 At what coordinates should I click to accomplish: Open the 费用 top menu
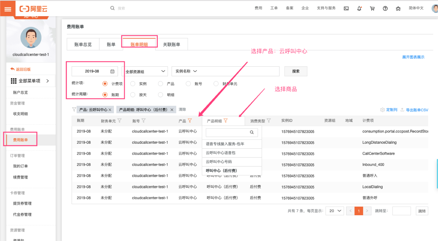pyautogui.click(x=258, y=8)
